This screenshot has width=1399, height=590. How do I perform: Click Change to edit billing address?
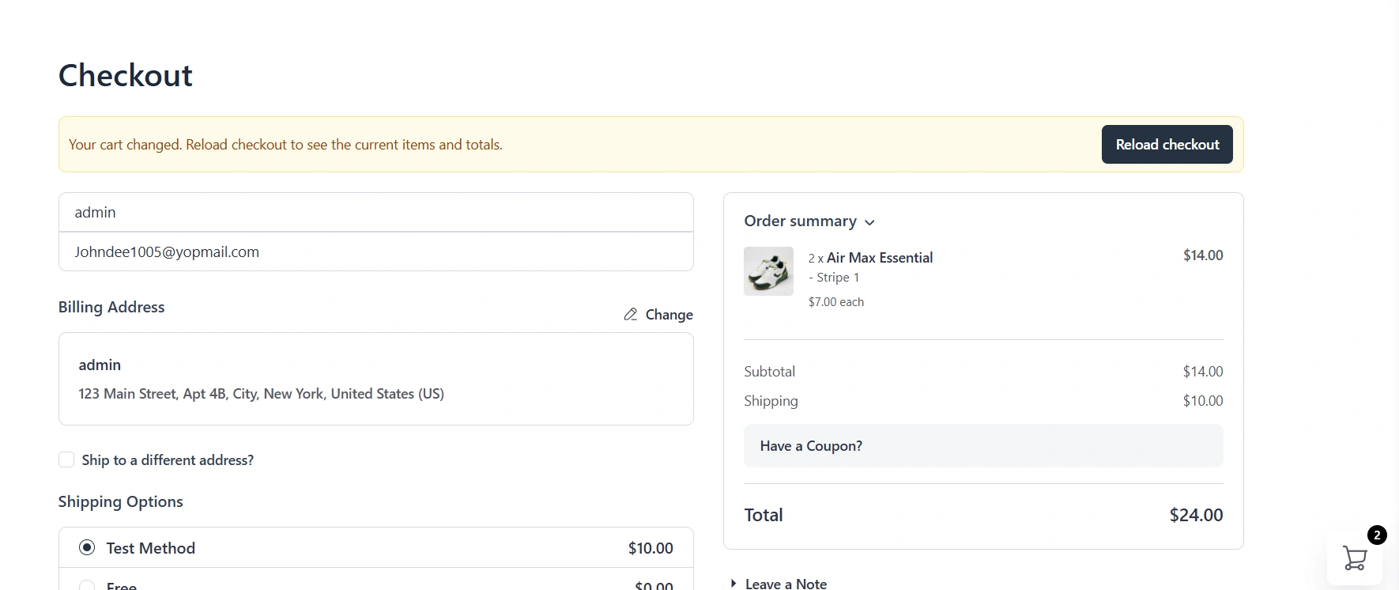click(x=669, y=315)
